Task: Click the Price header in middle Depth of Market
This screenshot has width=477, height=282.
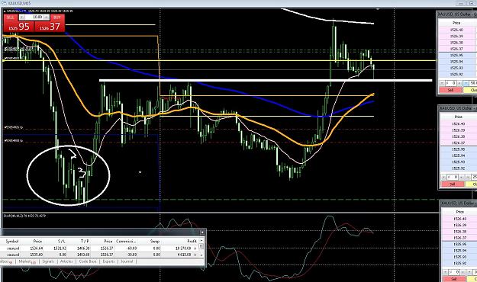Action: coord(458,117)
